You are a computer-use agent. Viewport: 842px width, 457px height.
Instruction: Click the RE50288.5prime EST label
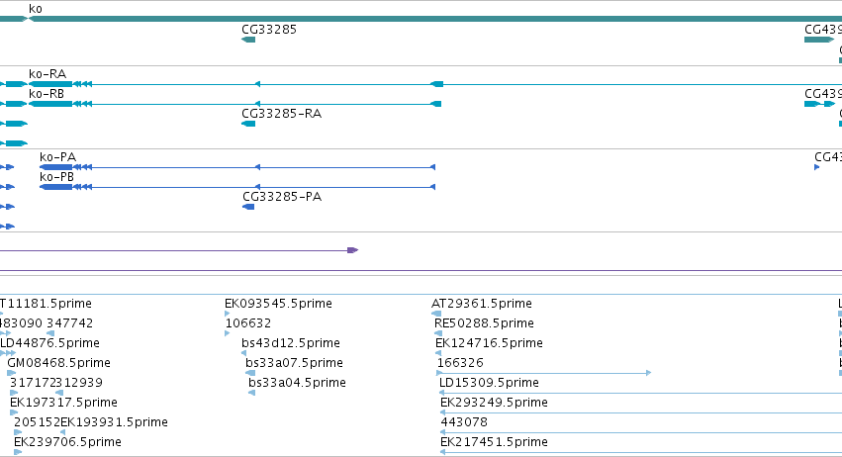484,323
